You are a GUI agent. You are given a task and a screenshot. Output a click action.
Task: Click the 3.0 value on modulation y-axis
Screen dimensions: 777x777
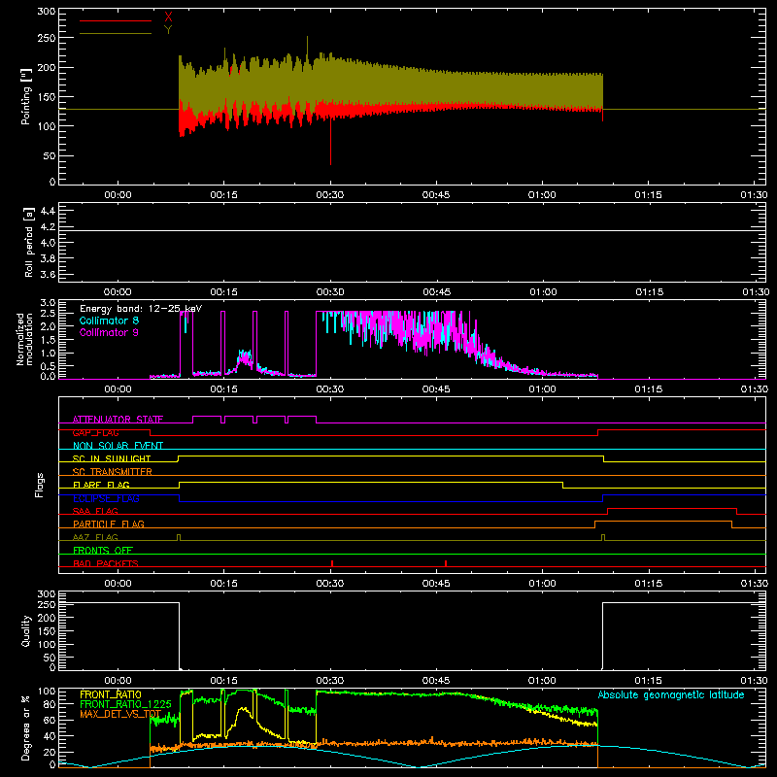pos(49,303)
